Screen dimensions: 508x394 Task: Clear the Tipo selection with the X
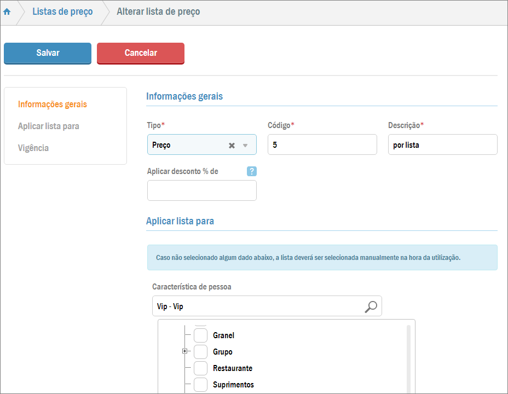pos(232,146)
